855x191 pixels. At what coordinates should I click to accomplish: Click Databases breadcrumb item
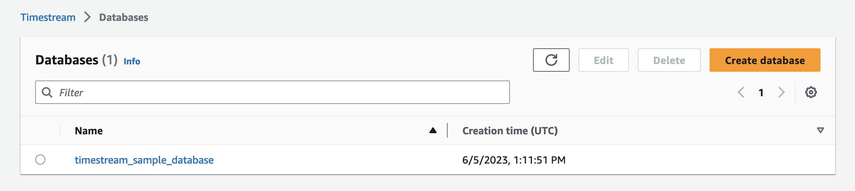click(x=124, y=17)
